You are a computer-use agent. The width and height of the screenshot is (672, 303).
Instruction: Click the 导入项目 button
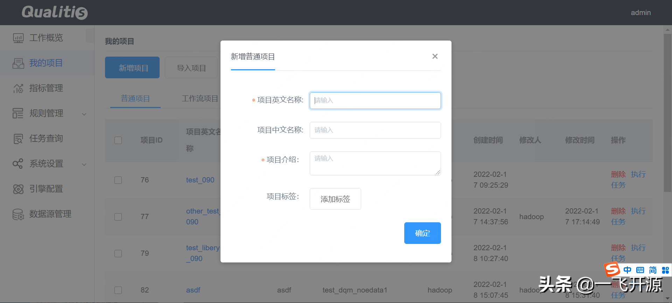191,67
